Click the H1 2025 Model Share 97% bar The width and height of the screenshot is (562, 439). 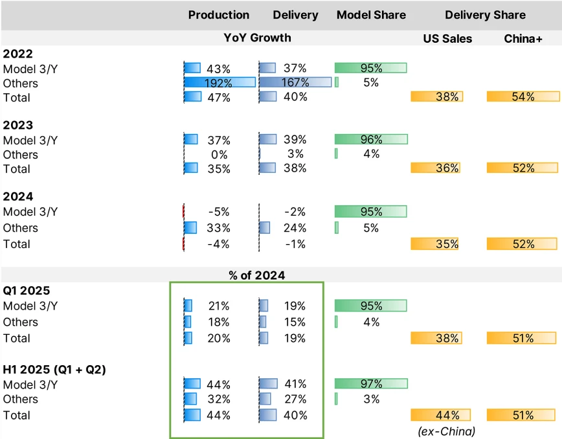tap(371, 384)
